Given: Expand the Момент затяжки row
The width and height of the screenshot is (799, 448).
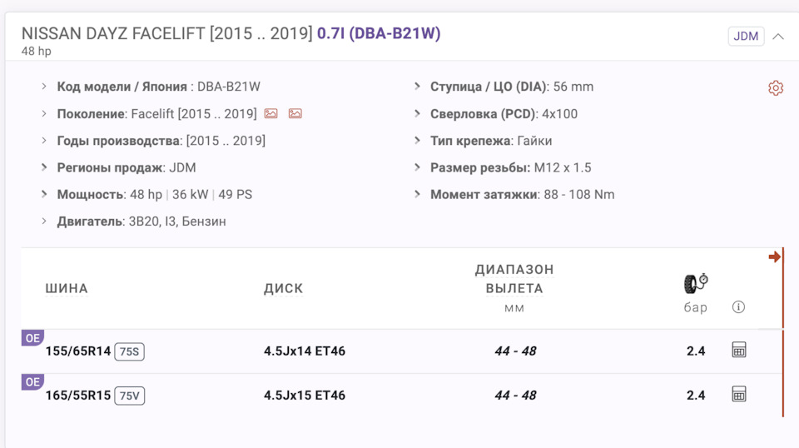Looking at the screenshot, I should pyautogui.click(x=418, y=195).
